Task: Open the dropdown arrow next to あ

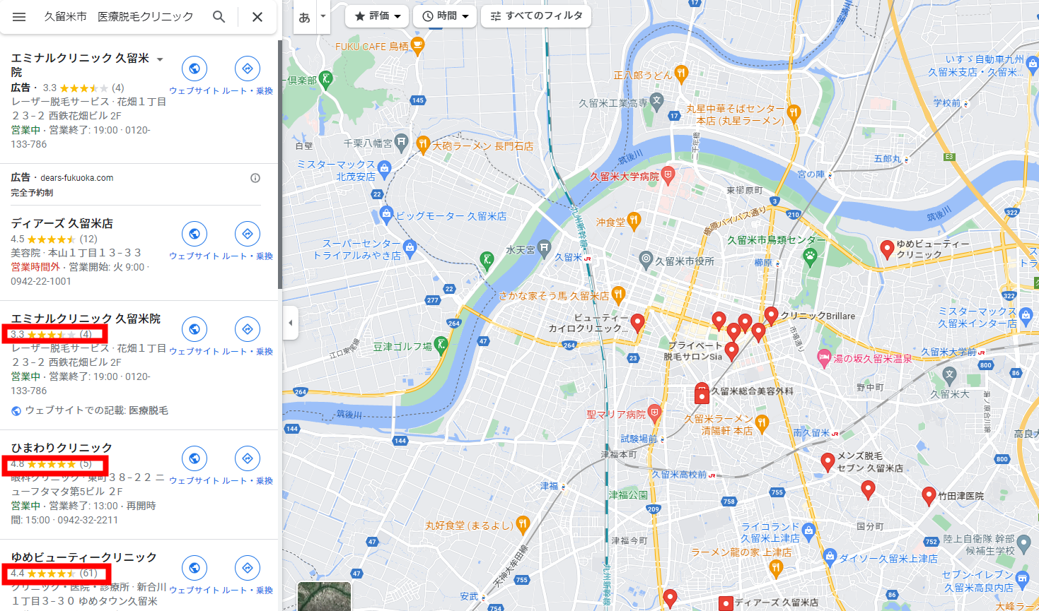Action: click(x=323, y=17)
